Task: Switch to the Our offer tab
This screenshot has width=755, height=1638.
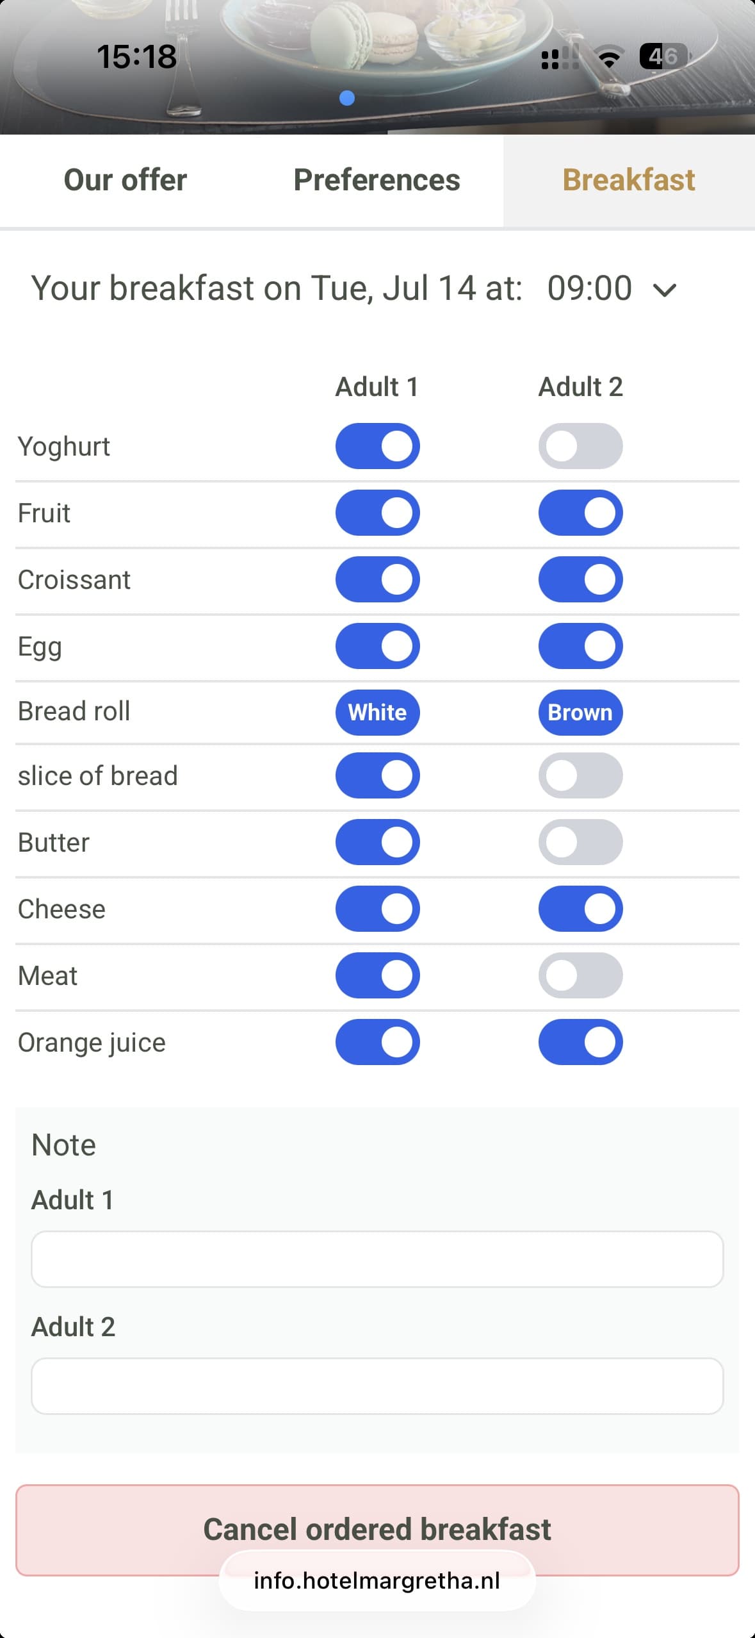Action: [126, 180]
